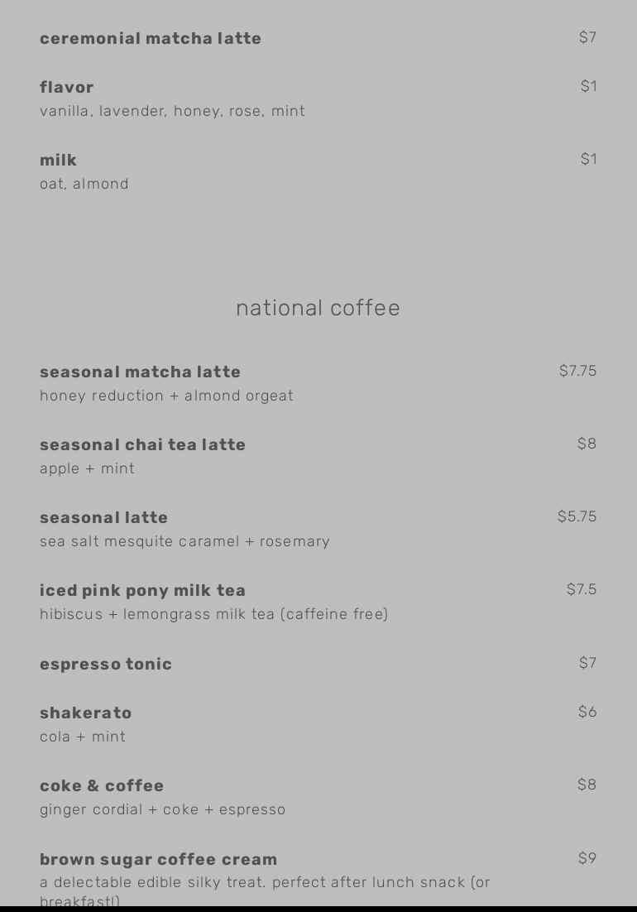This screenshot has height=912, width=637.
Task: Click the $7.5 pink pony milk tea price
Action: 582,589
